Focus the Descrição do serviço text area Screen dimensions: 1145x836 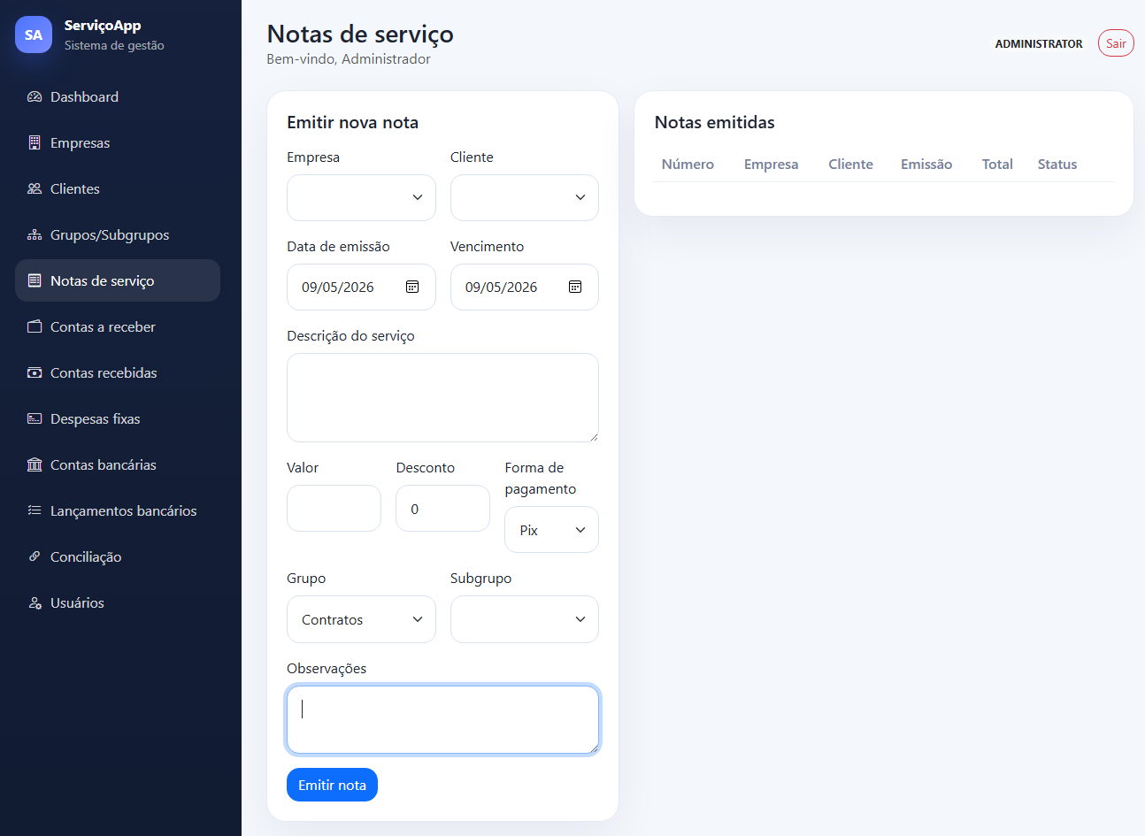pyautogui.click(x=442, y=398)
